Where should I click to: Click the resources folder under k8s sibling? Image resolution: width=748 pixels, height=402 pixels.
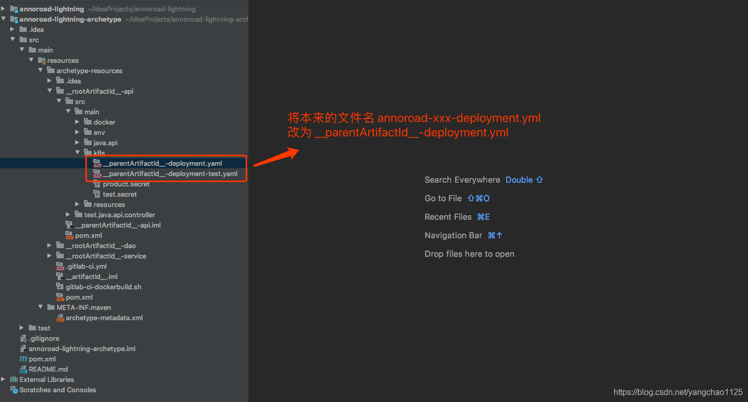point(109,204)
